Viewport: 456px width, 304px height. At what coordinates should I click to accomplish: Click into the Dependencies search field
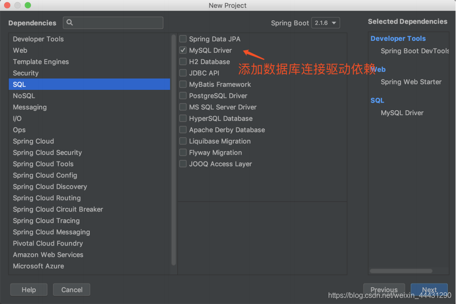point(113,23)
